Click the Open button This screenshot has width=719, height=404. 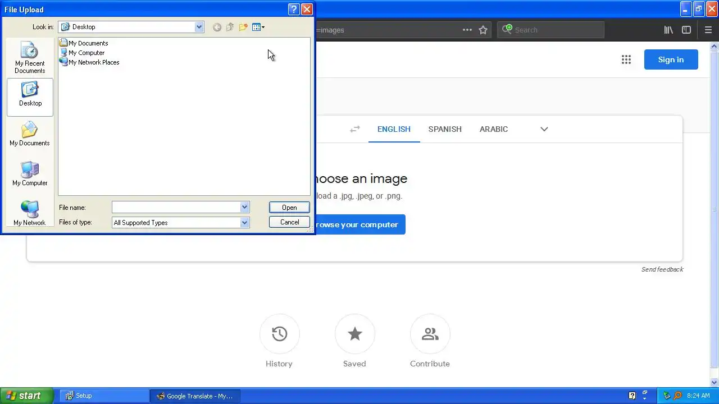(x=289, y=208)
